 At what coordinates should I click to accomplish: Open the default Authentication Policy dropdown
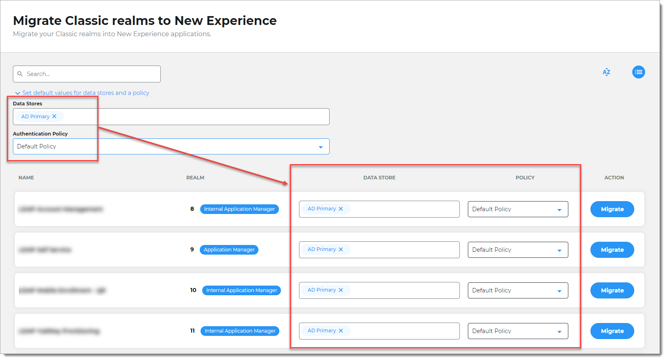pos(320,147)
